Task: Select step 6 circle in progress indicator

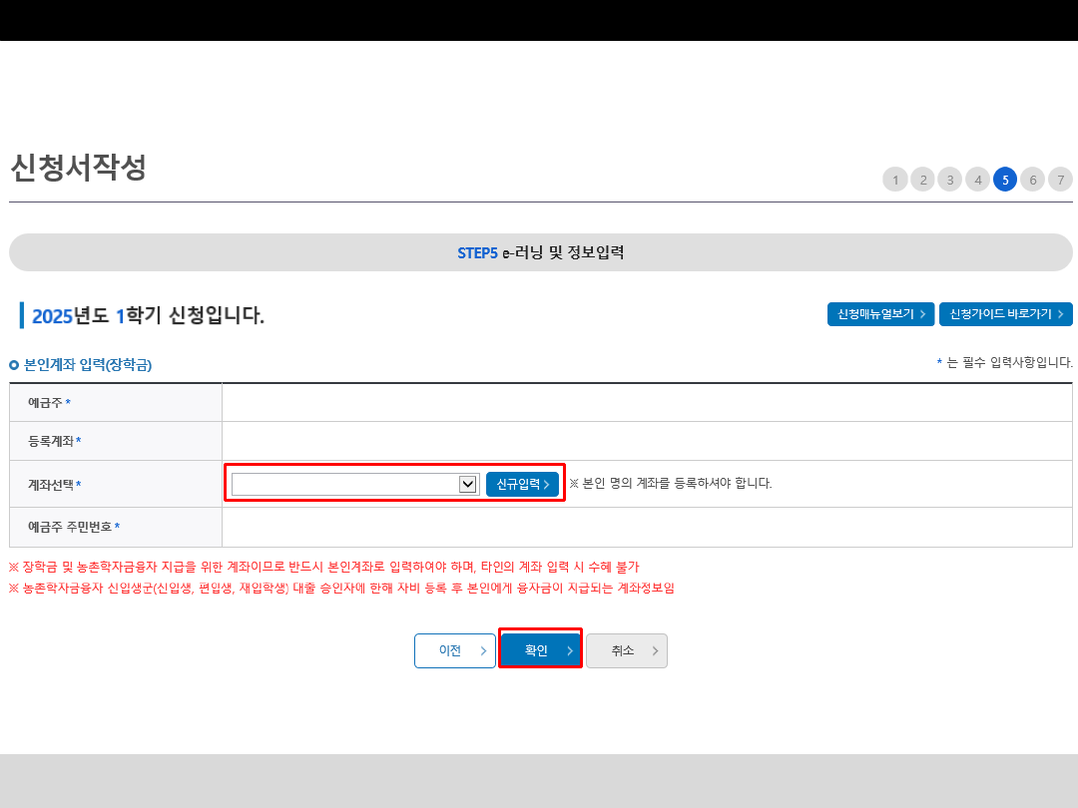Action: (x=1033, y=180)
